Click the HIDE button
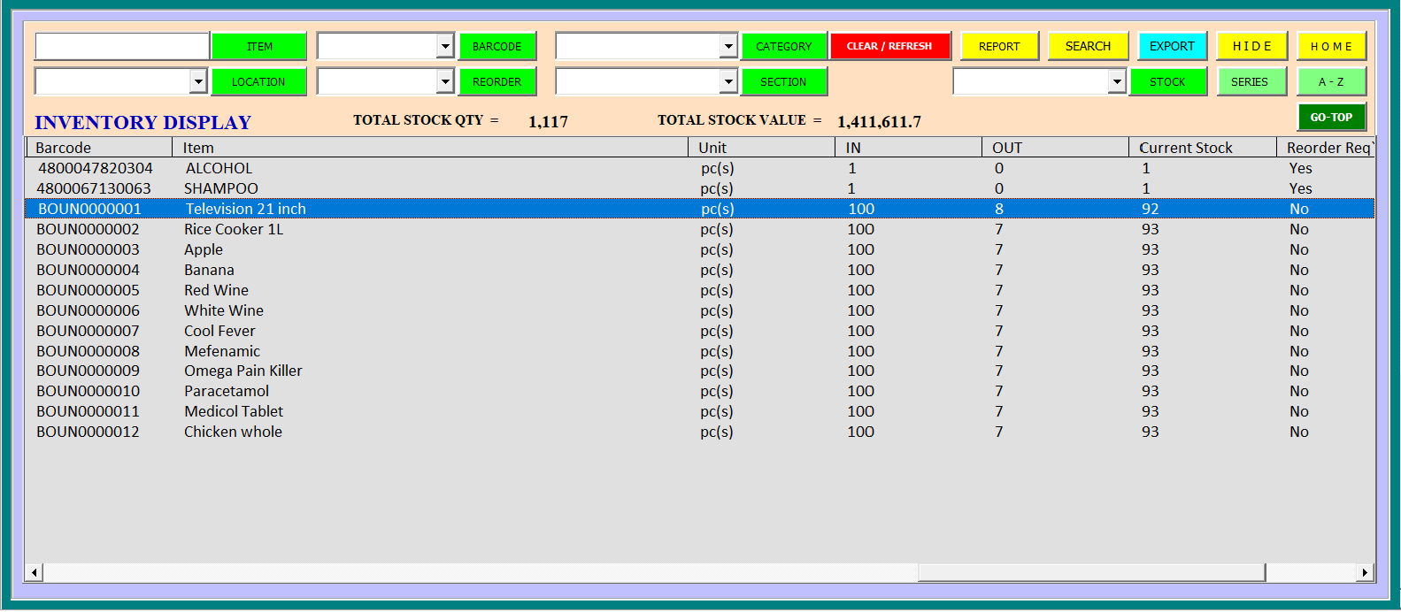The width and height of the screenshot is (1401, 612). point(1251,46)
